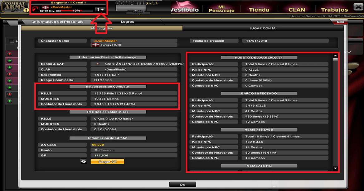
Task: Close the game with the top-right X
Action: pyautogui.click(x=358, y=7)
